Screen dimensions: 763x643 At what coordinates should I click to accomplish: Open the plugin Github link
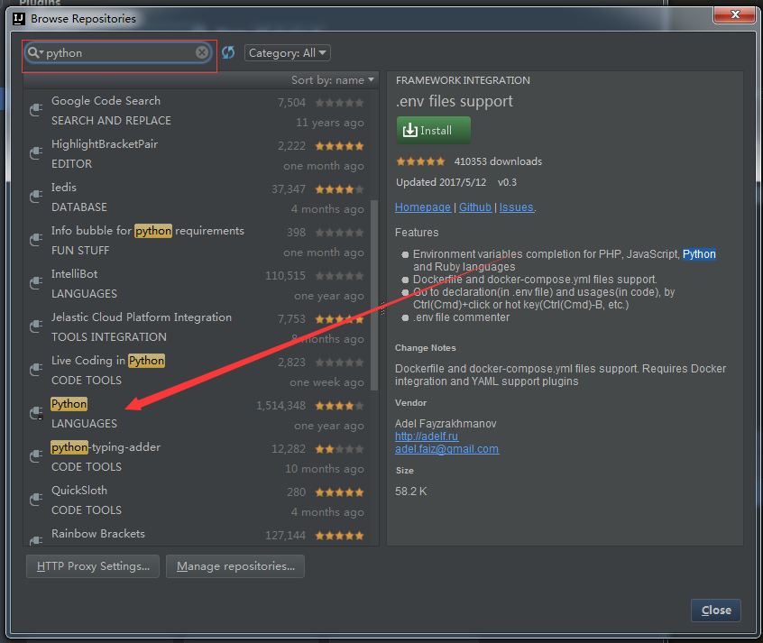[x=475, y=207]
